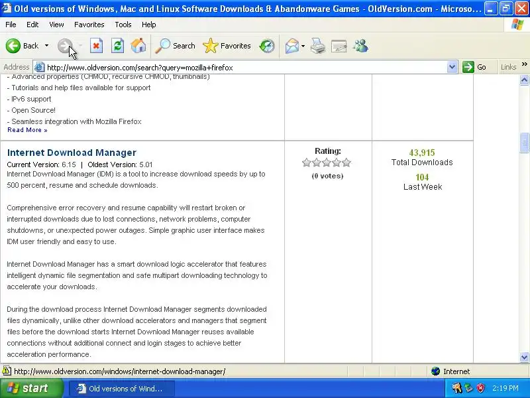Viewport: 530px width, 398px height.
Task: Open the Tools menu
Action: coord(123,25)
